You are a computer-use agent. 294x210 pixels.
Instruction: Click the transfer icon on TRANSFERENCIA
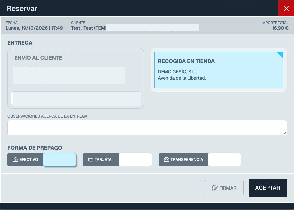166,159
